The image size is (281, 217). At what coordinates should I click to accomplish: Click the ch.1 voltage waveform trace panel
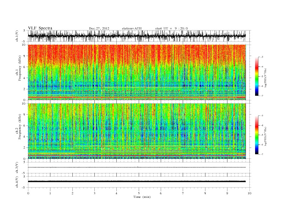pos(139,36)
